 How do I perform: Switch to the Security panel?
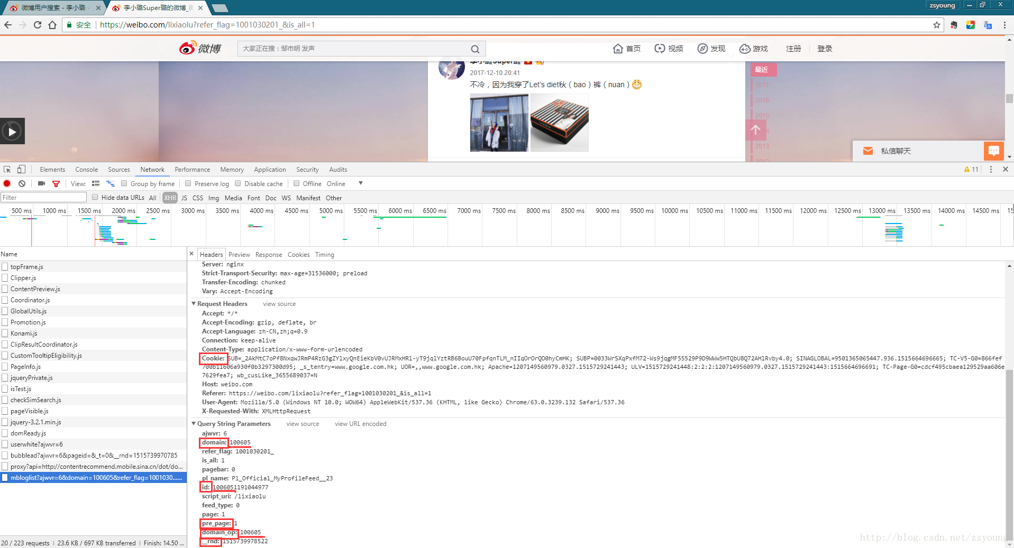pyautogui.click(x=307, y=170)
